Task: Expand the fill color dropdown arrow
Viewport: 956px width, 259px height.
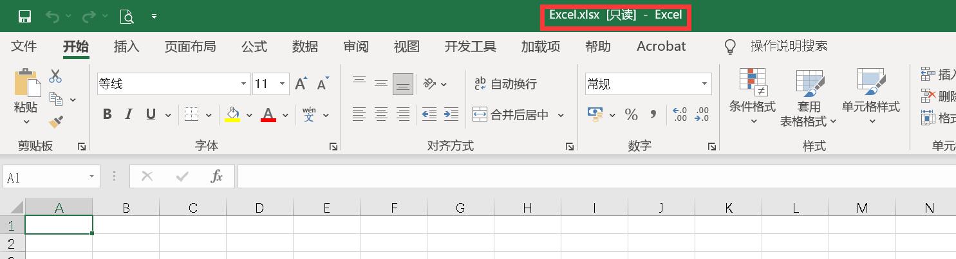Action: (x=249, y=115)
